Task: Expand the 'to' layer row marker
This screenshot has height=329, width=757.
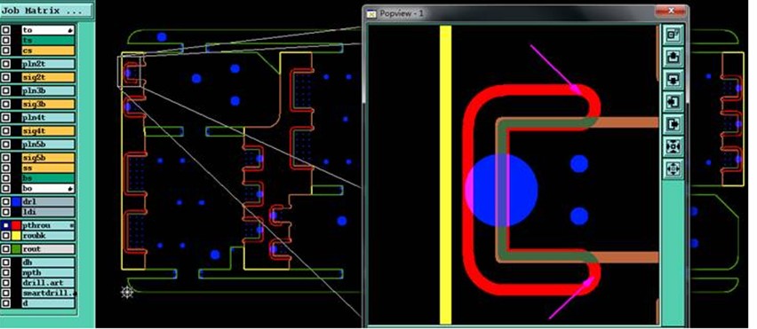Action: click(71, 30)
